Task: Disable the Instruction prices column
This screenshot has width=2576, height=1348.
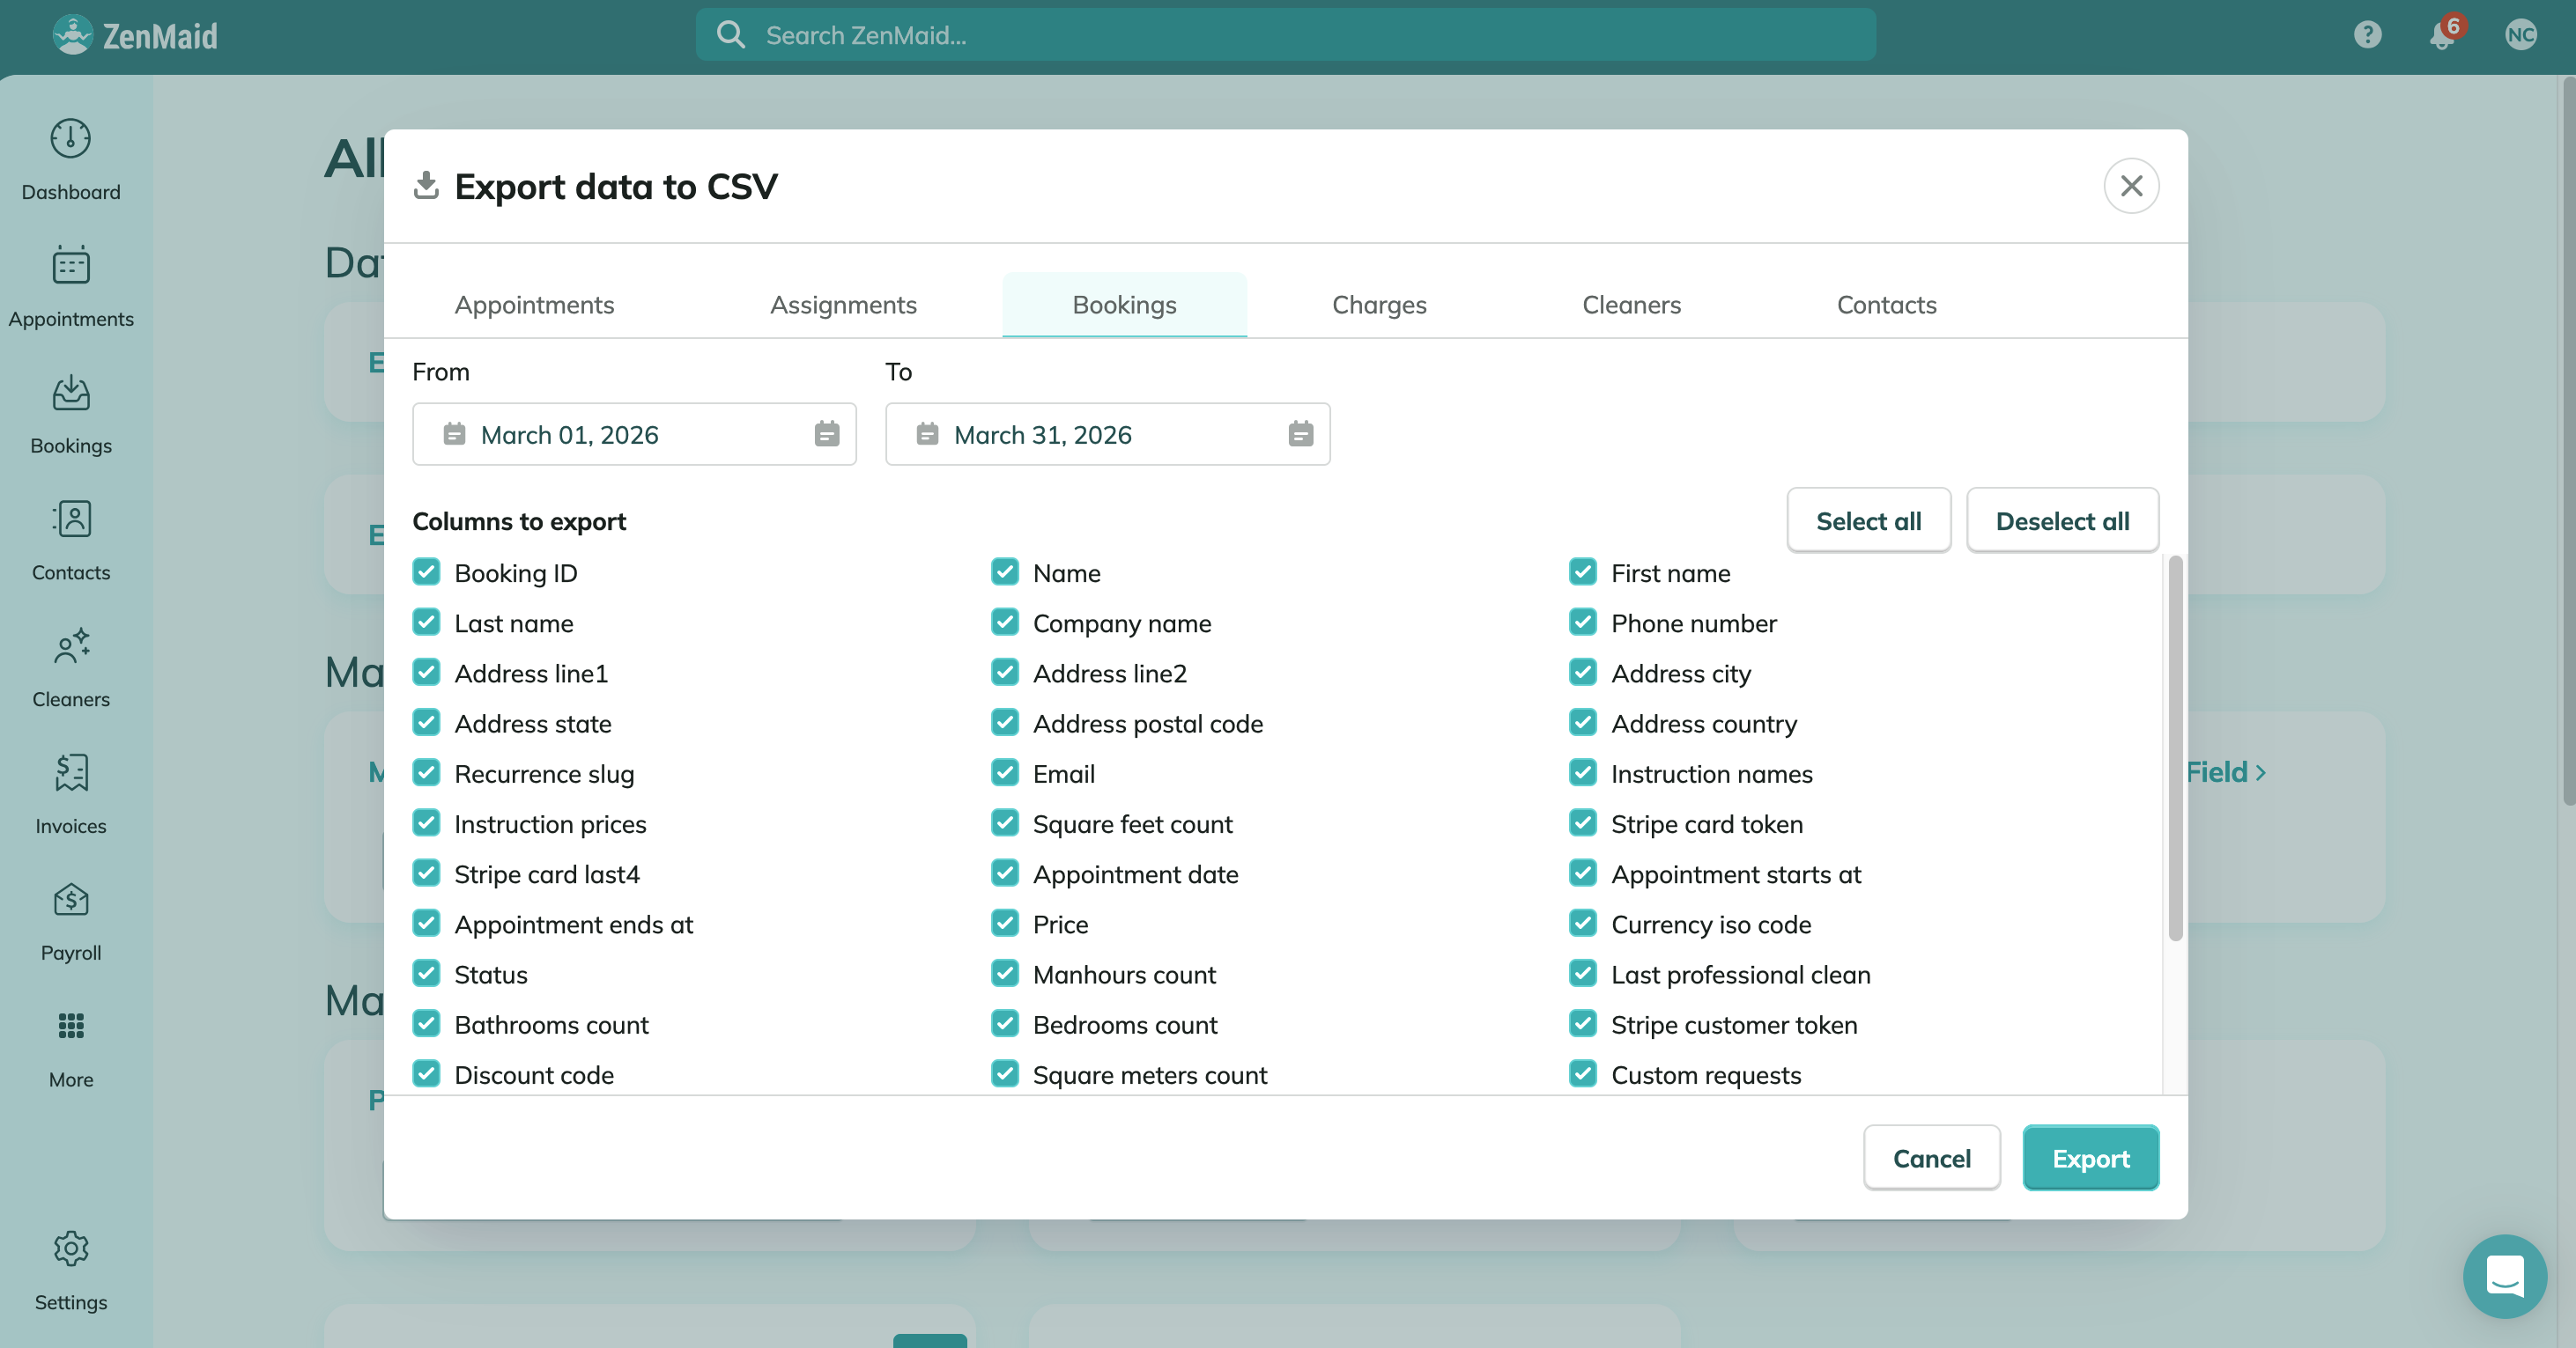Action: coord(426,823)
